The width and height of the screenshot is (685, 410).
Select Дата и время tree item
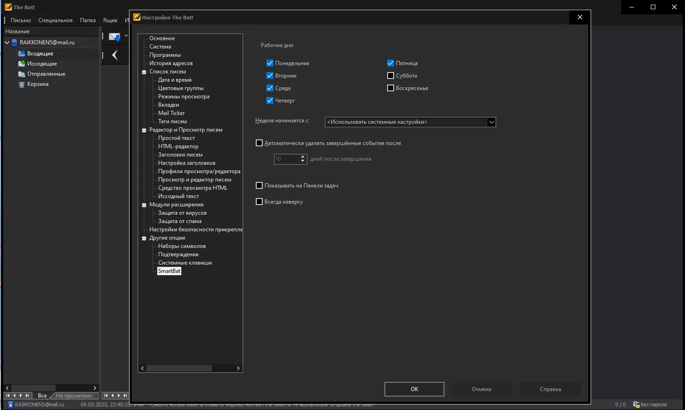click(x=175, y=80)
